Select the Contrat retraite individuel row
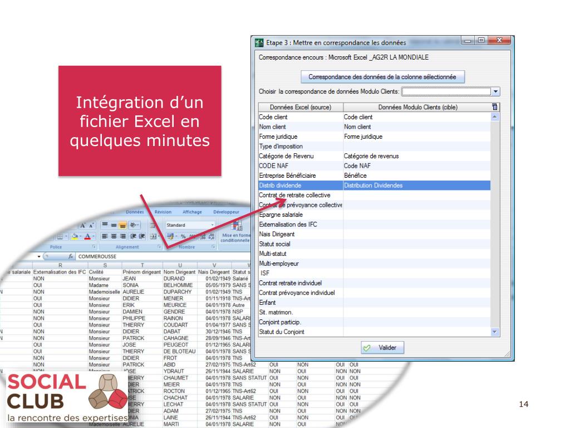The image size is (570, 428). coord(375,283)
